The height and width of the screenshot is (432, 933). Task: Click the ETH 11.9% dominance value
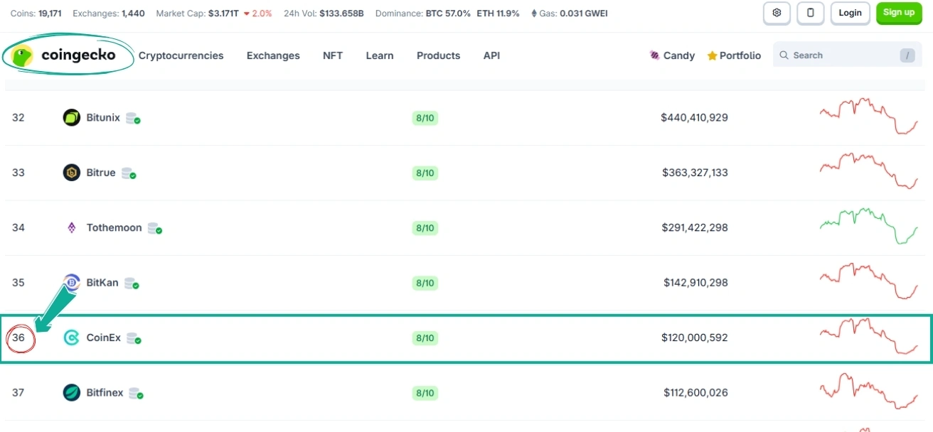click(498, 13)
